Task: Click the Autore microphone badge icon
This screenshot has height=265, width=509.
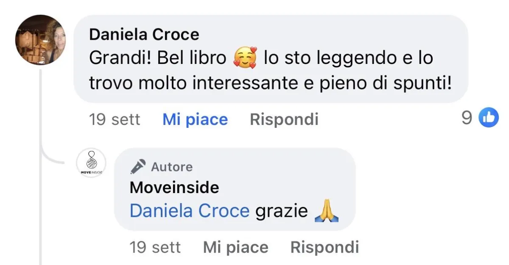Action: point(138,167)
